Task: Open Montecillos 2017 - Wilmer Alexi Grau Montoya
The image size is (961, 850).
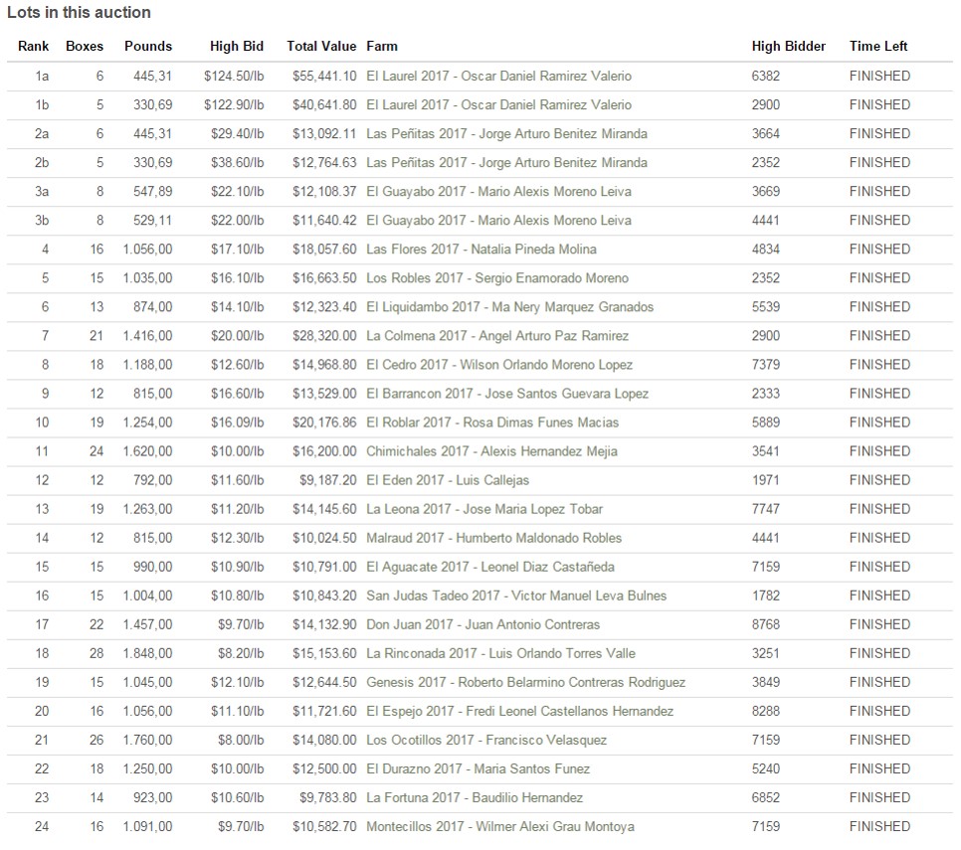Action: [499, 825]
